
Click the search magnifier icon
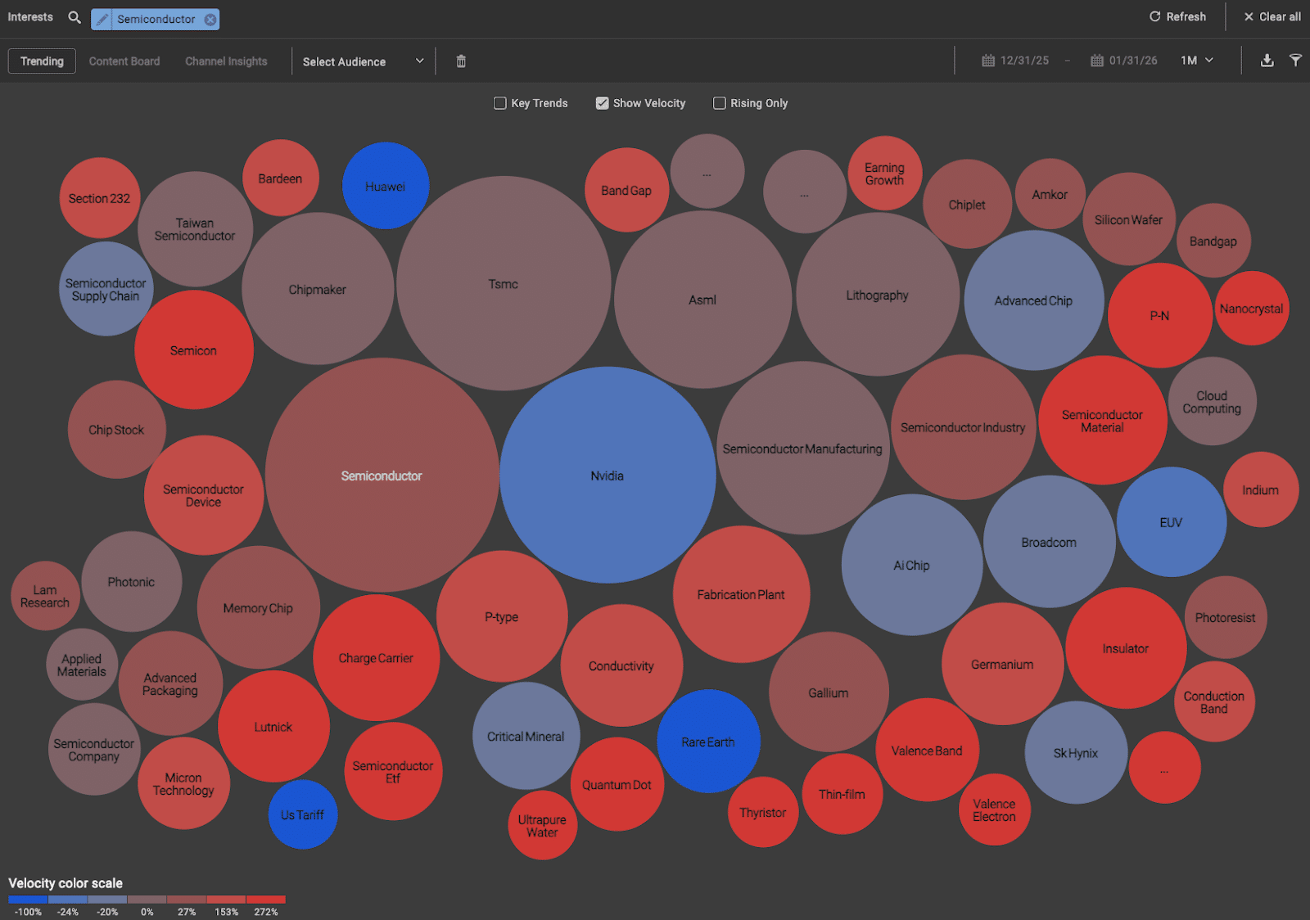pyautogui.click(x=75, y=17)
